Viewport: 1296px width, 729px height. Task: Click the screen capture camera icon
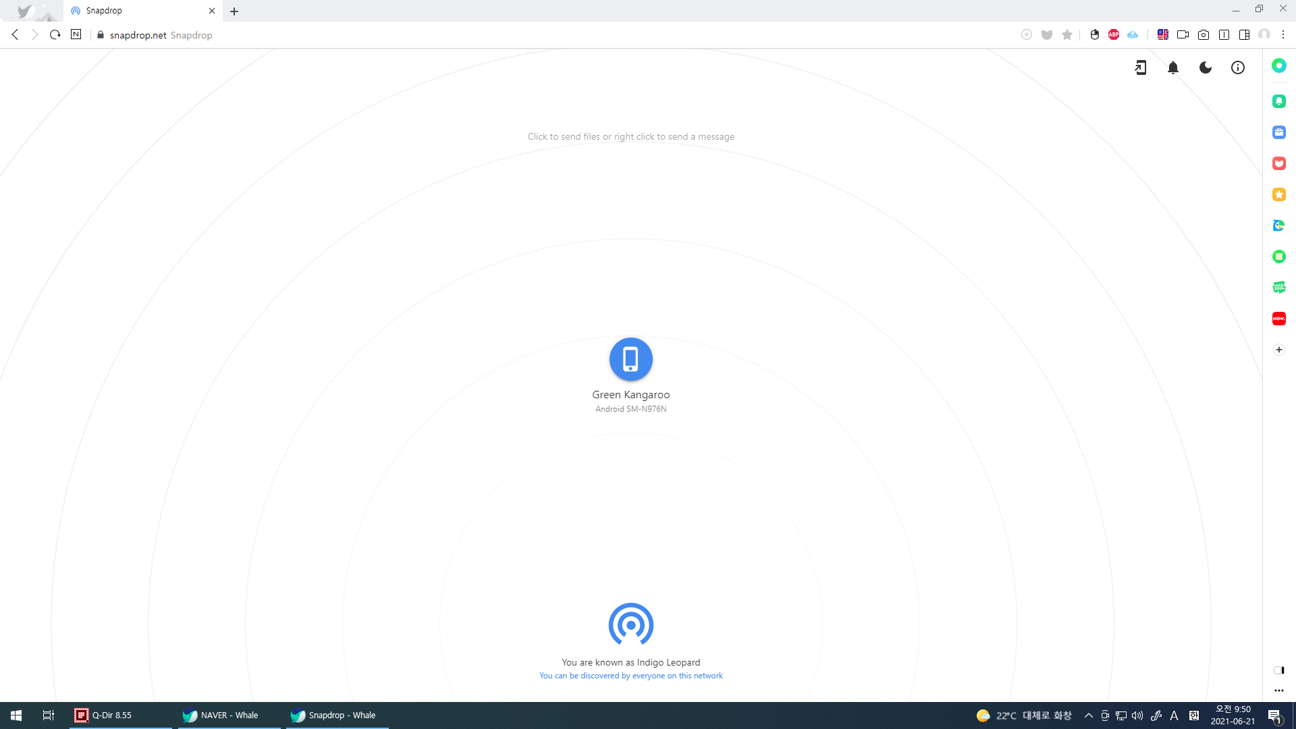[1204, 34]
